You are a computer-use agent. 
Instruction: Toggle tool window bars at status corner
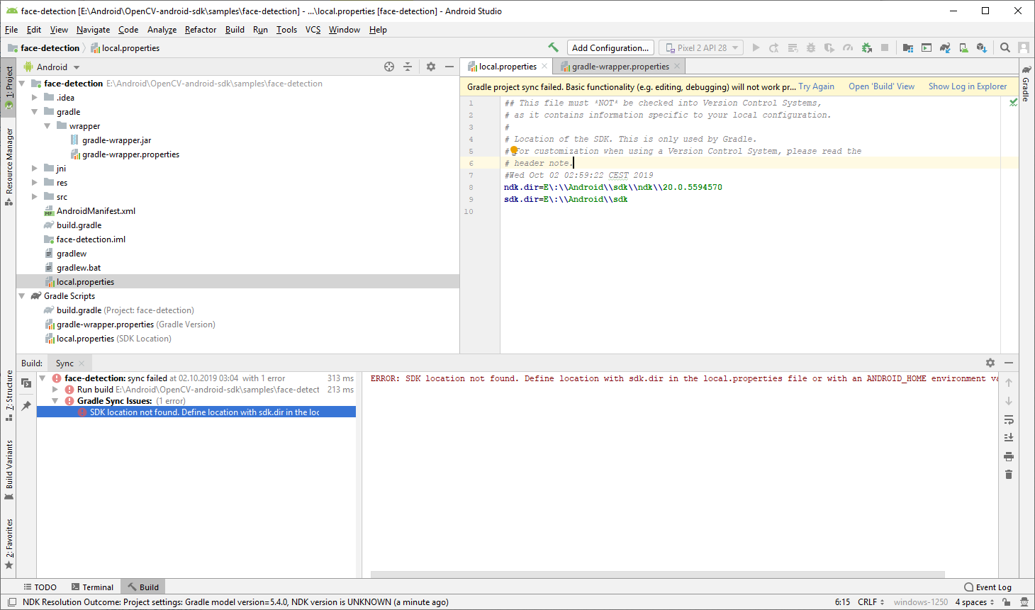point(11,602)
